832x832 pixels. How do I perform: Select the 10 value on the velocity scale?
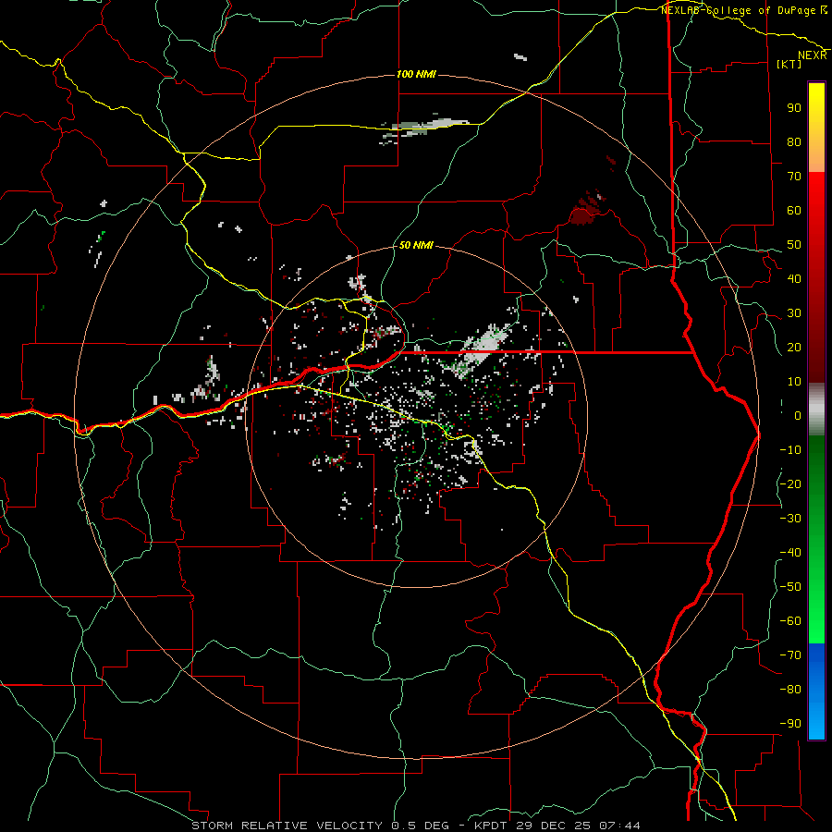[x=794, y=382]
